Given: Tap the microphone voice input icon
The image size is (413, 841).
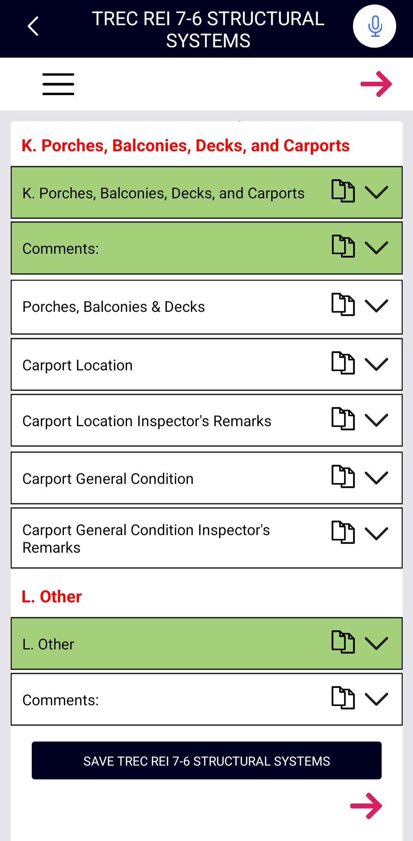Looking at the screenshot, I should 374,26.
